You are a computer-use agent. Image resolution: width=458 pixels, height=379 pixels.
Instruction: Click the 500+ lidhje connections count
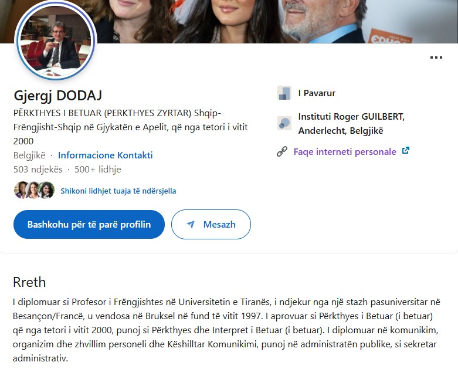(98, 170)
